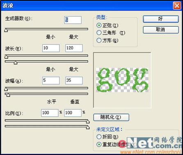
Task: Click the 好 (OK) button
Action: point(161,19)
